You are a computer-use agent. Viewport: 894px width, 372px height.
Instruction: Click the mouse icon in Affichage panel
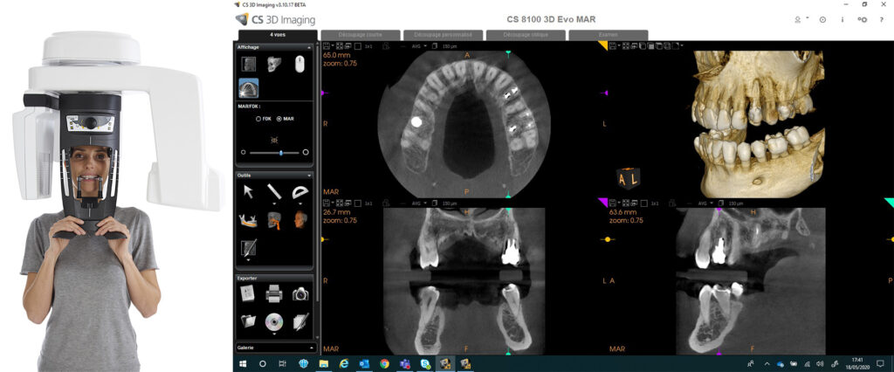click(x=299, y=64)
